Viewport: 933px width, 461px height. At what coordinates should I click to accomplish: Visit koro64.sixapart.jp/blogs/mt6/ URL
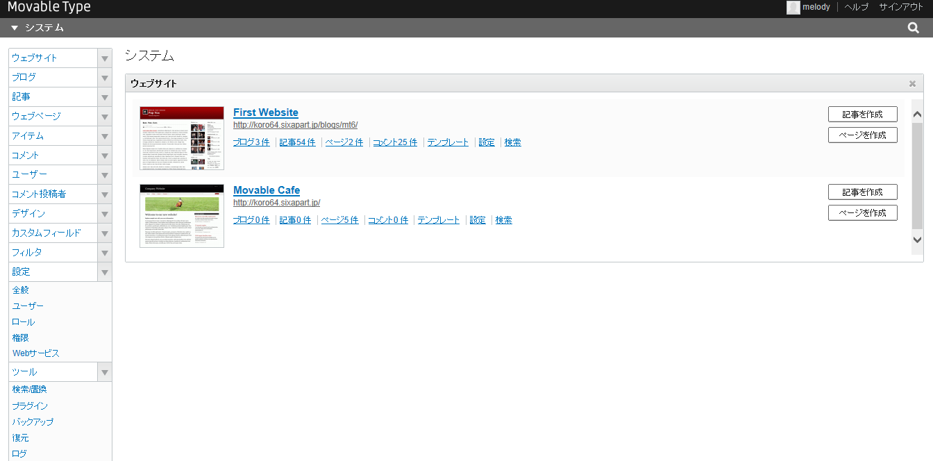[295, 125]
